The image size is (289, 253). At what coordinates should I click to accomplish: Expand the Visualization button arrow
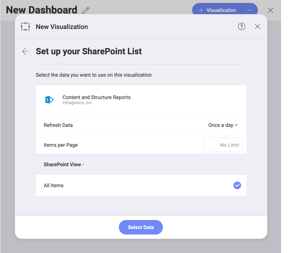pyautogui.click(x=250, y=10)
